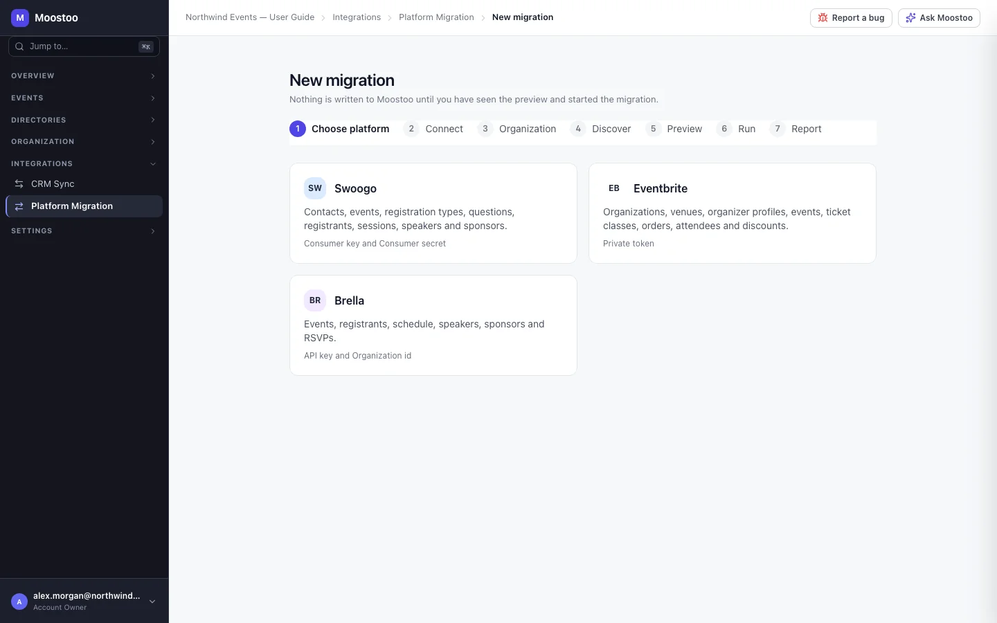Select the Choose platform step label

coord(350,129)
